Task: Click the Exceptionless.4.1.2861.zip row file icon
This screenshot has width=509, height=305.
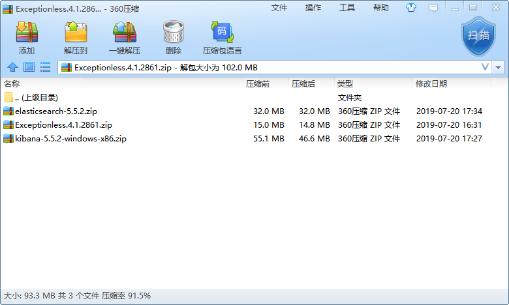Action: (8, 124)
